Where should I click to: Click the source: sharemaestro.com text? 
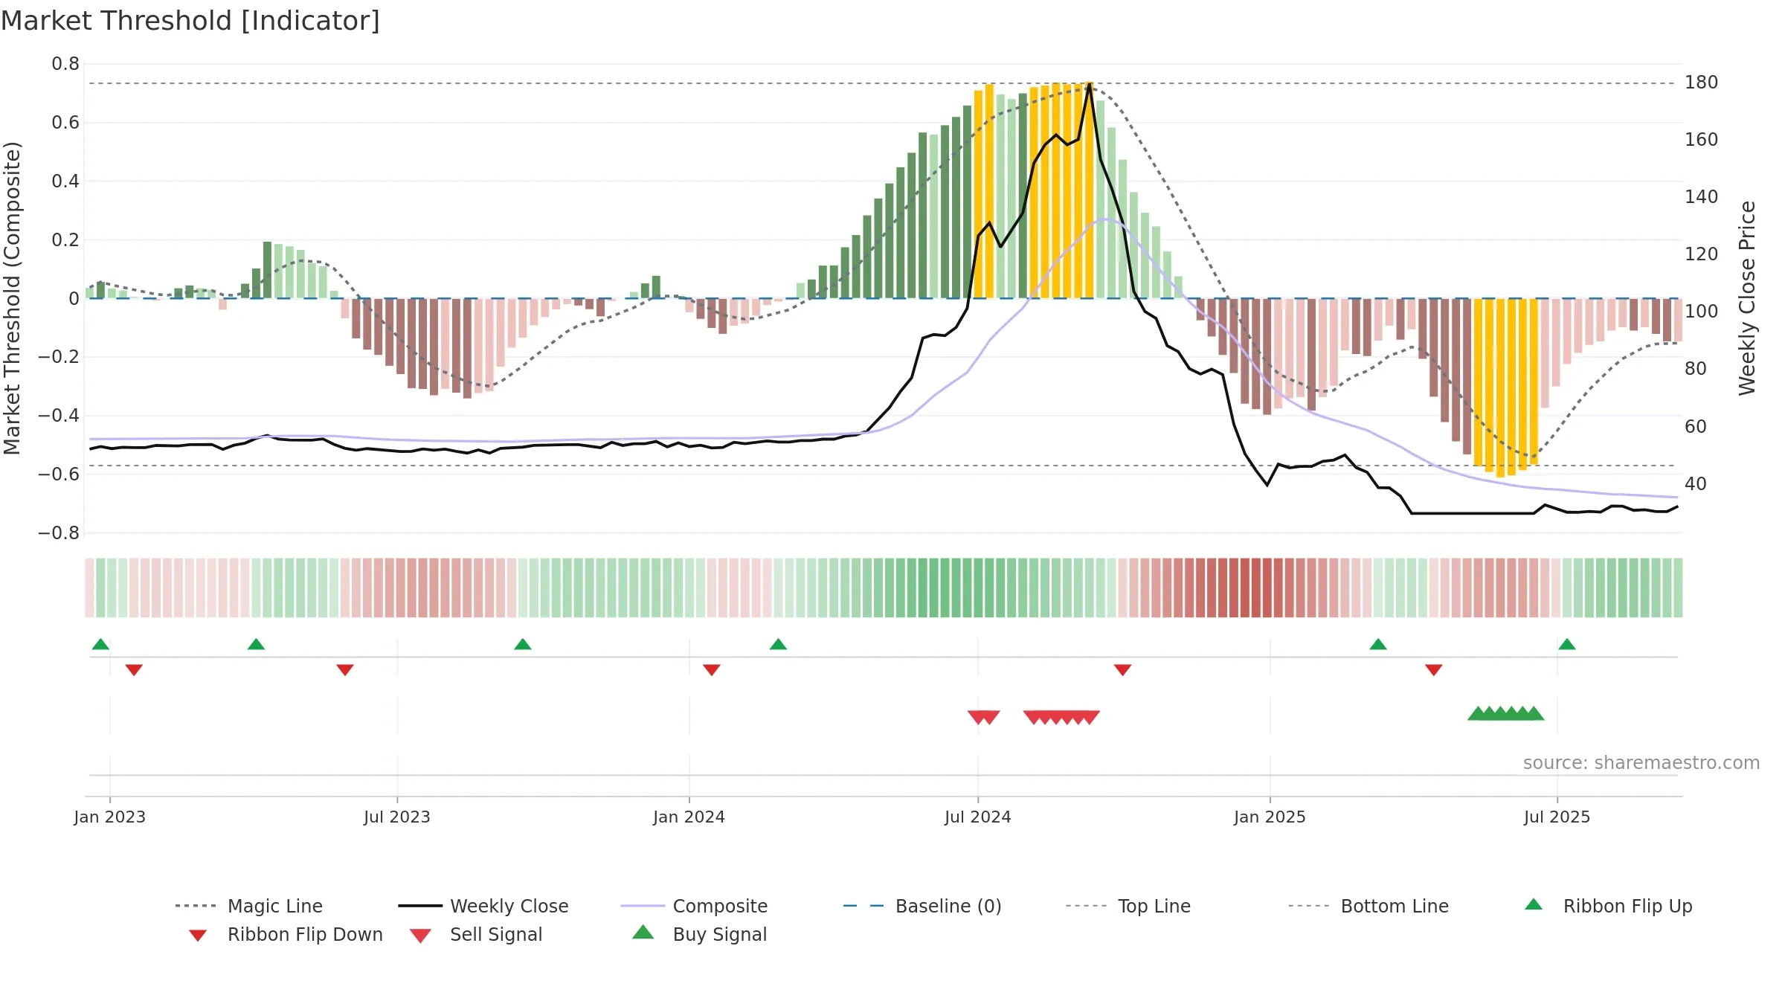click(x=1641, y=763)
